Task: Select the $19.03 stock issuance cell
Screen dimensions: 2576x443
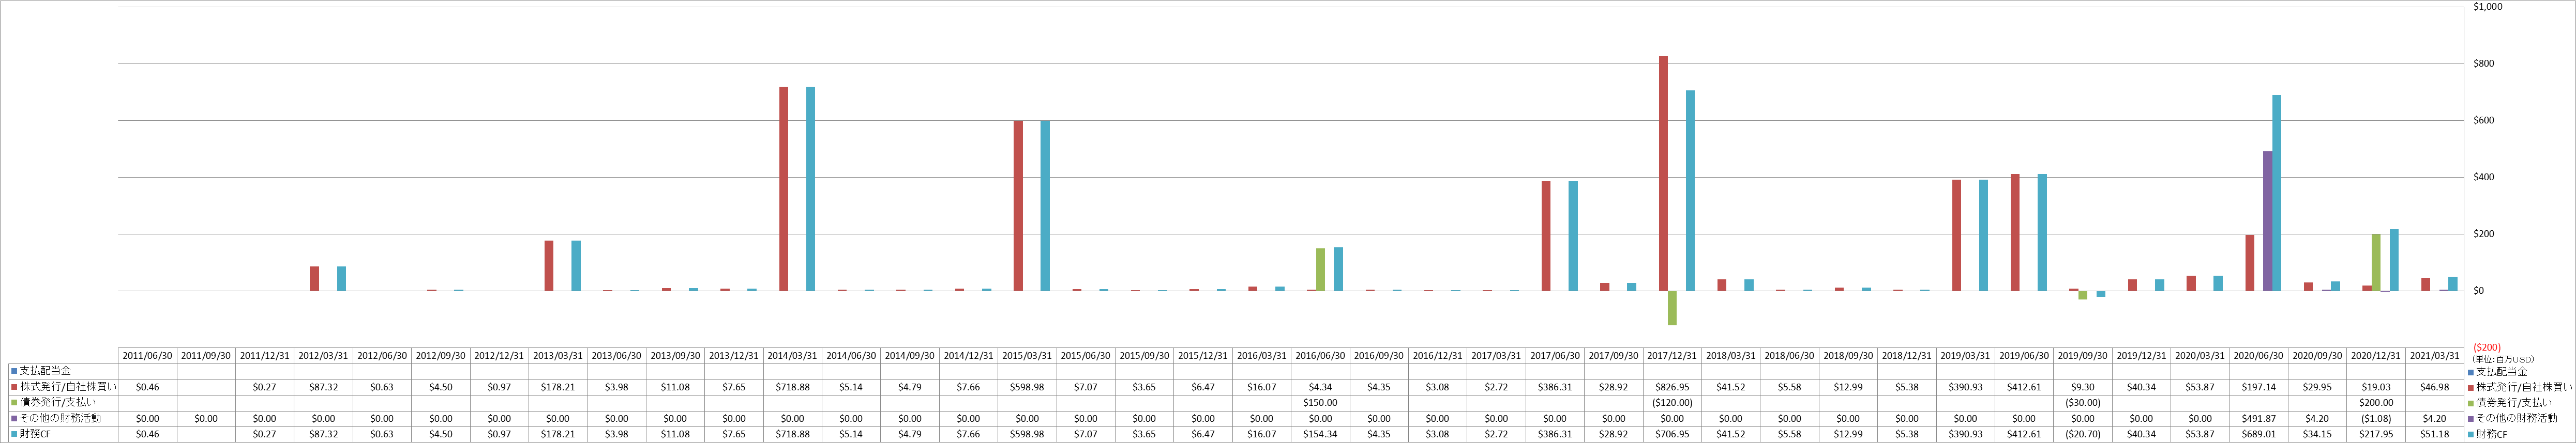Action: coord(2377,387)
